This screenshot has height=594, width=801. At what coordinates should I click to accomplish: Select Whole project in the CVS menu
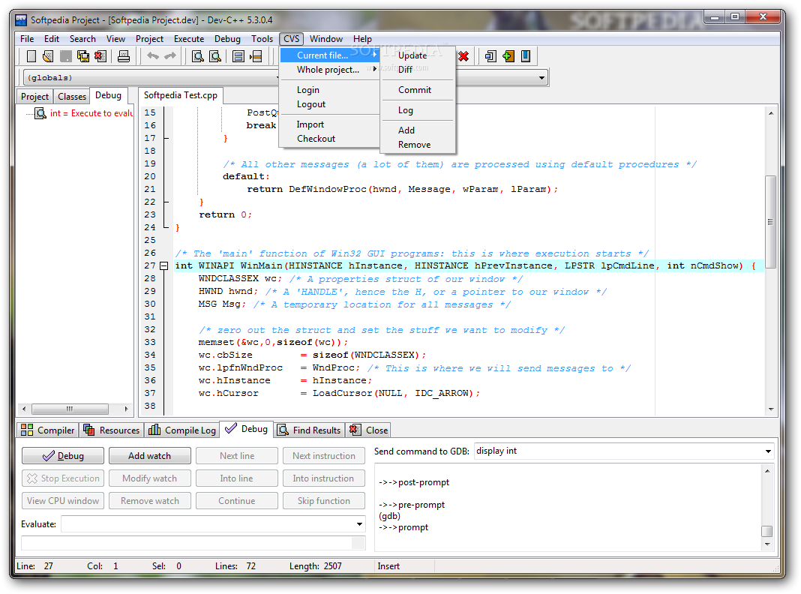(327, 70)
